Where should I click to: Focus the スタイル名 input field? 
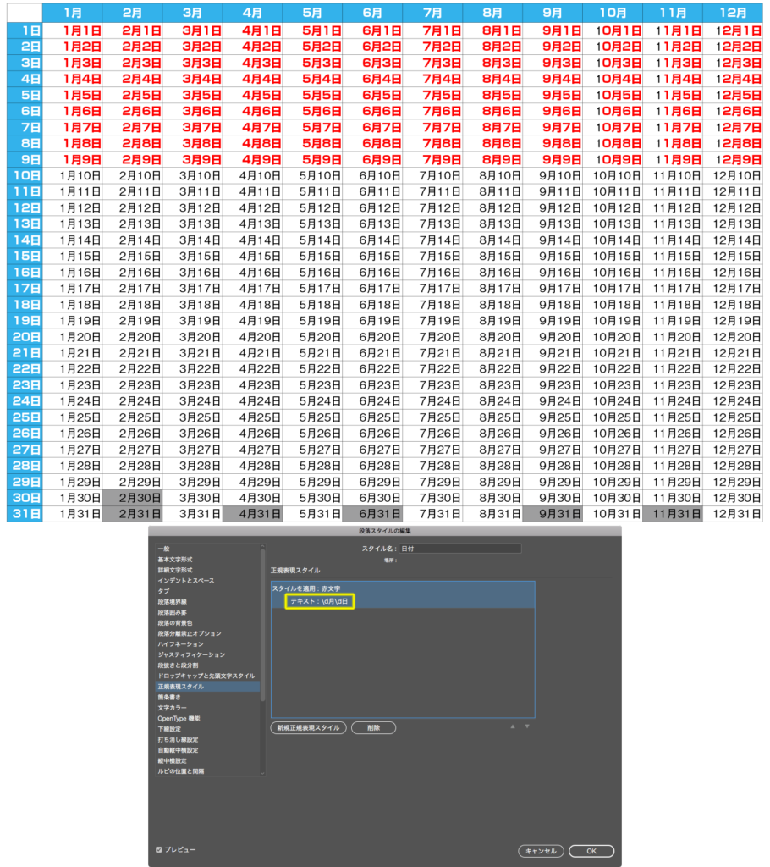[x=460, y=549]
